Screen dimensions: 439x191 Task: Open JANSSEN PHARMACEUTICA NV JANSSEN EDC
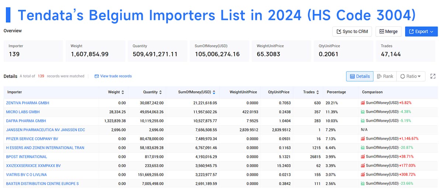tap(46, 130)
